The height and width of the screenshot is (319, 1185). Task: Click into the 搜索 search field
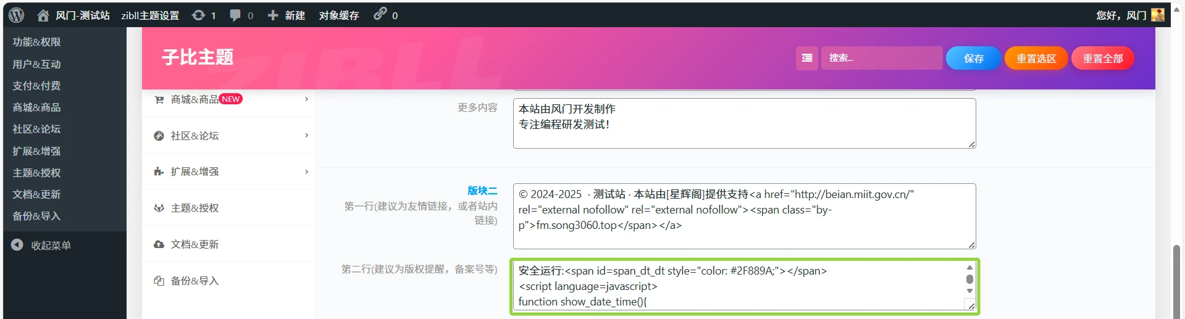pos(881,58)
